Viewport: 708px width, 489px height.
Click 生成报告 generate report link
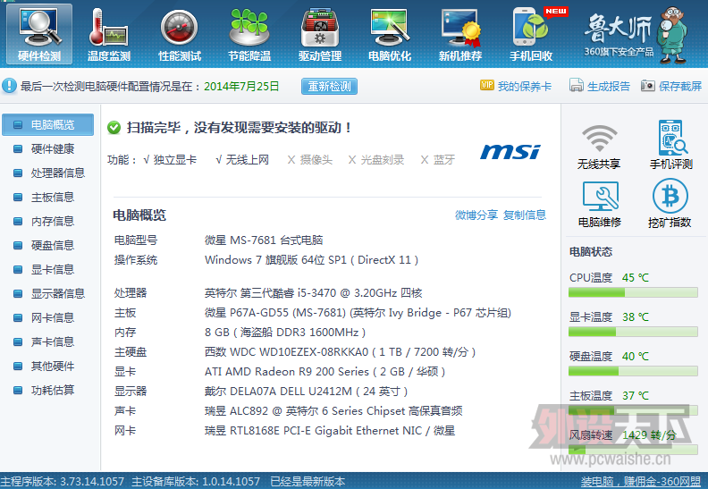pyautogui.click(x=608, y=86)
